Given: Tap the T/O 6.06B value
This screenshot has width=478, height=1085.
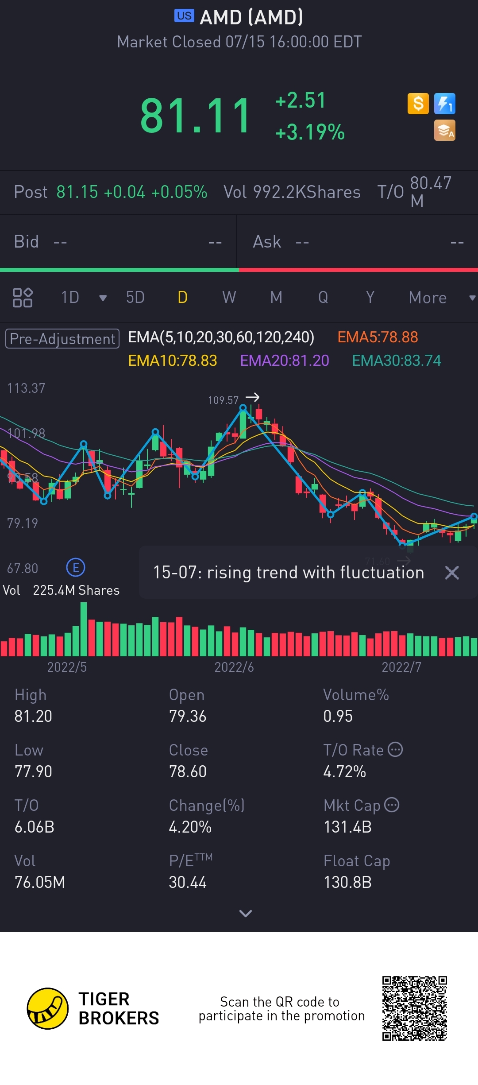Looking at the screenshot, I should pyautogui.click(x=34, y=827).
